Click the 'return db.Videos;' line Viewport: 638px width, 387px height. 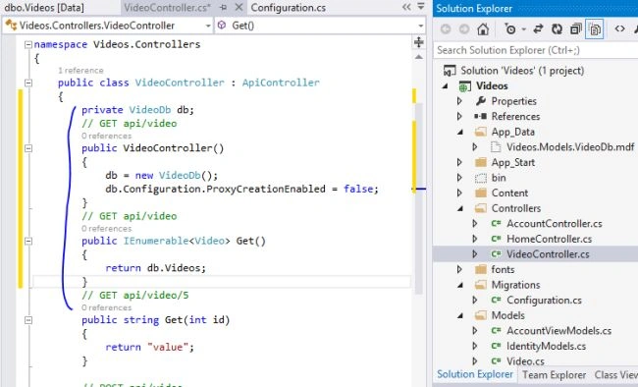(155, 268)
